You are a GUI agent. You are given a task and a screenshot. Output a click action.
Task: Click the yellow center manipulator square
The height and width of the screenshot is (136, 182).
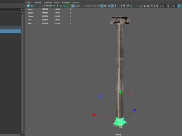click(120, 122)
